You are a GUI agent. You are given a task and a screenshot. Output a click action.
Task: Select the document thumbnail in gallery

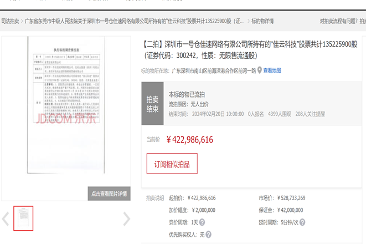point(23,218)
